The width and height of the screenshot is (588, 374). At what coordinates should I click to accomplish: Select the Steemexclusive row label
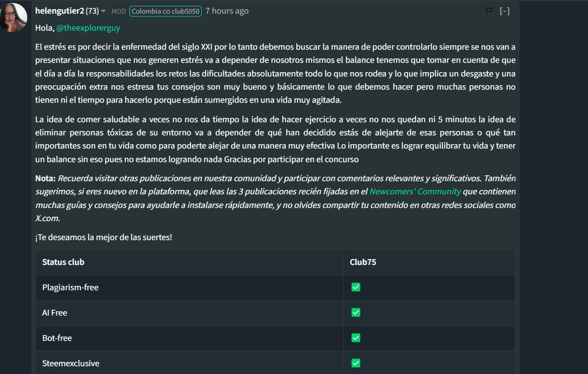(71, 363)
